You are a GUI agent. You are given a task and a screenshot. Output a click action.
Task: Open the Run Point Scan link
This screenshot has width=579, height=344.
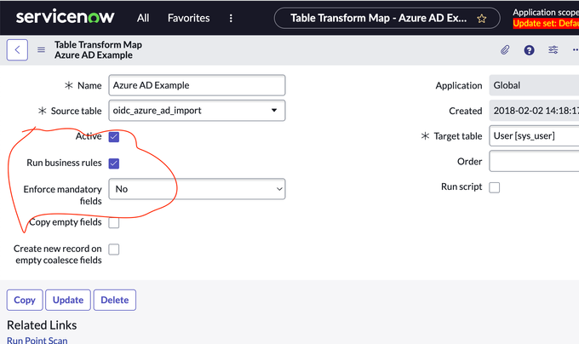(x=37, y=340)
